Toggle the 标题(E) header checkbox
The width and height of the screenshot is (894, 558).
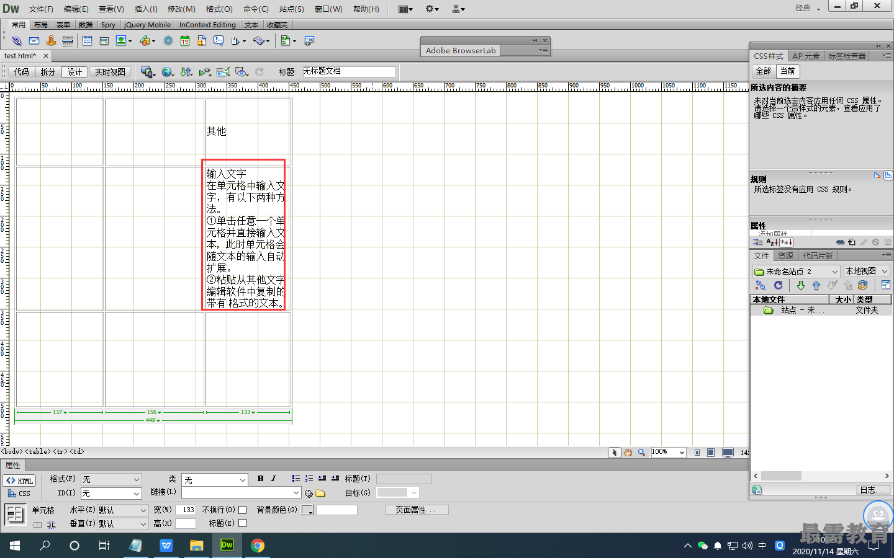[x=243, y=523]
